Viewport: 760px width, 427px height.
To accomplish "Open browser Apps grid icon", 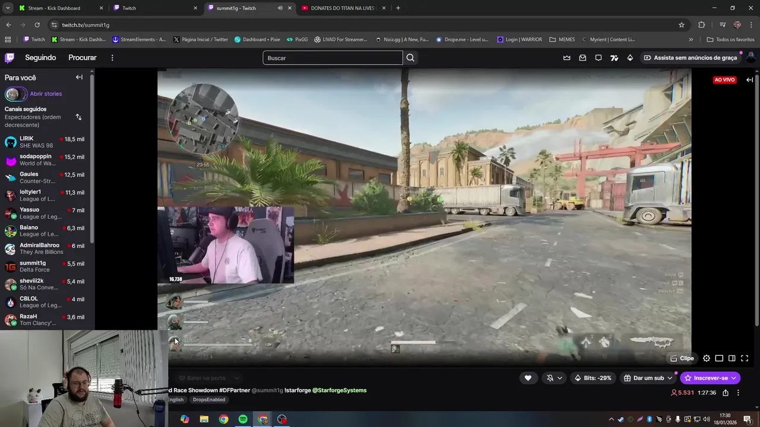I will [x=8, y=40].
